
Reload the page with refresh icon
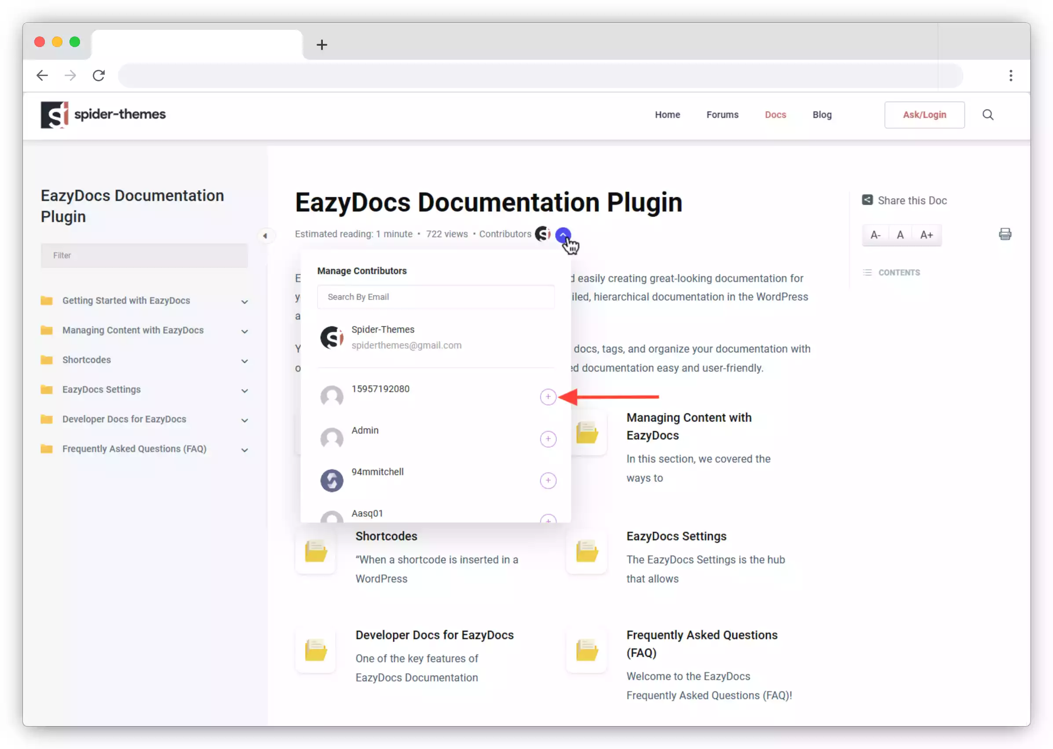point(99,75)
